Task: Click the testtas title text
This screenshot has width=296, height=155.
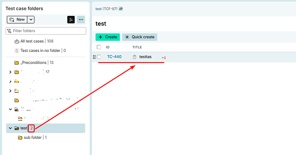Action: (145, 57)
